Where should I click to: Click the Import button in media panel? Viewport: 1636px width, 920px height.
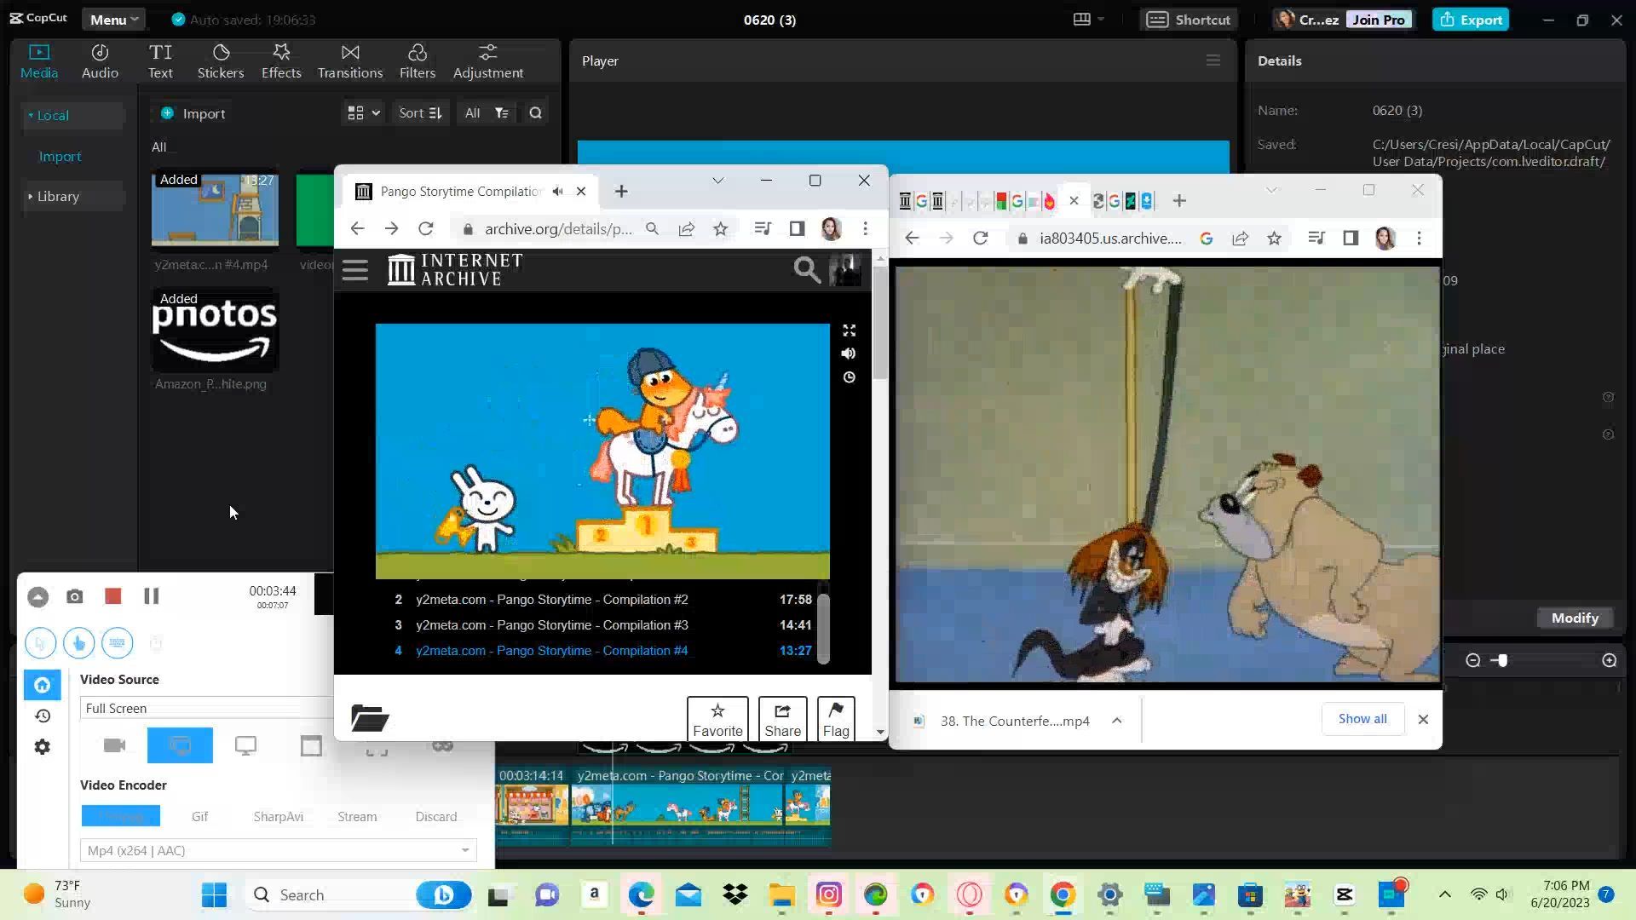pyautogui.click(x=193, y=113)
